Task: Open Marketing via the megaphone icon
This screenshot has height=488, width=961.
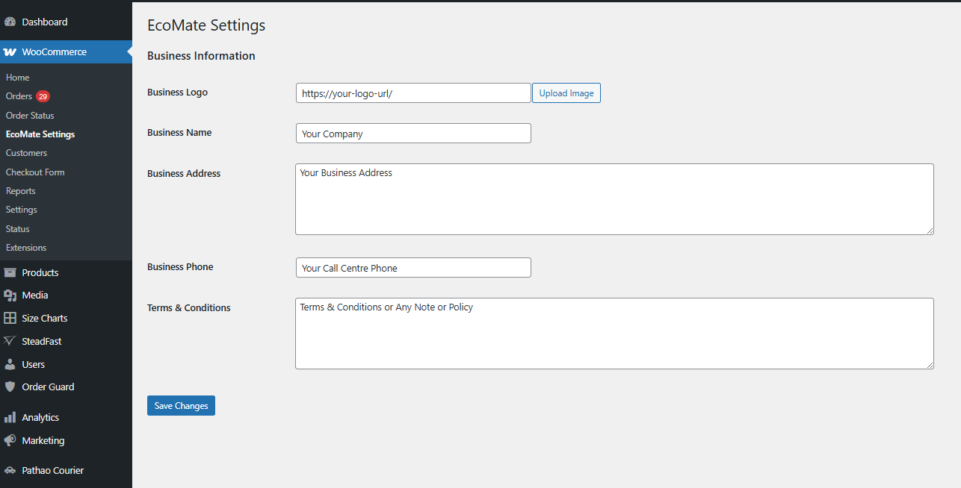Action: pyautogui.click(x=10, y=440)
